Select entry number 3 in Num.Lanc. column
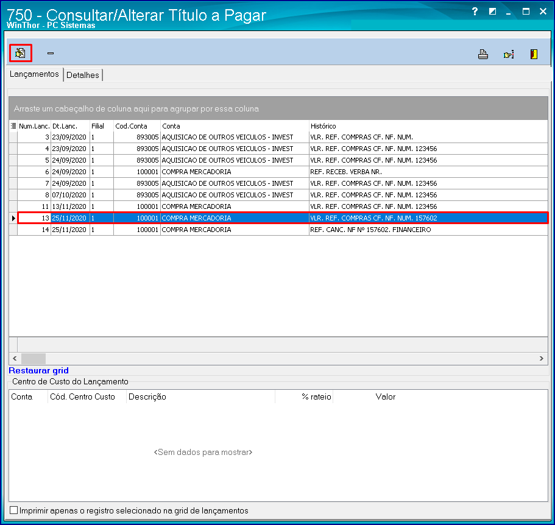The height and width of the screenshot is (525, 555). tap(34, 137)
